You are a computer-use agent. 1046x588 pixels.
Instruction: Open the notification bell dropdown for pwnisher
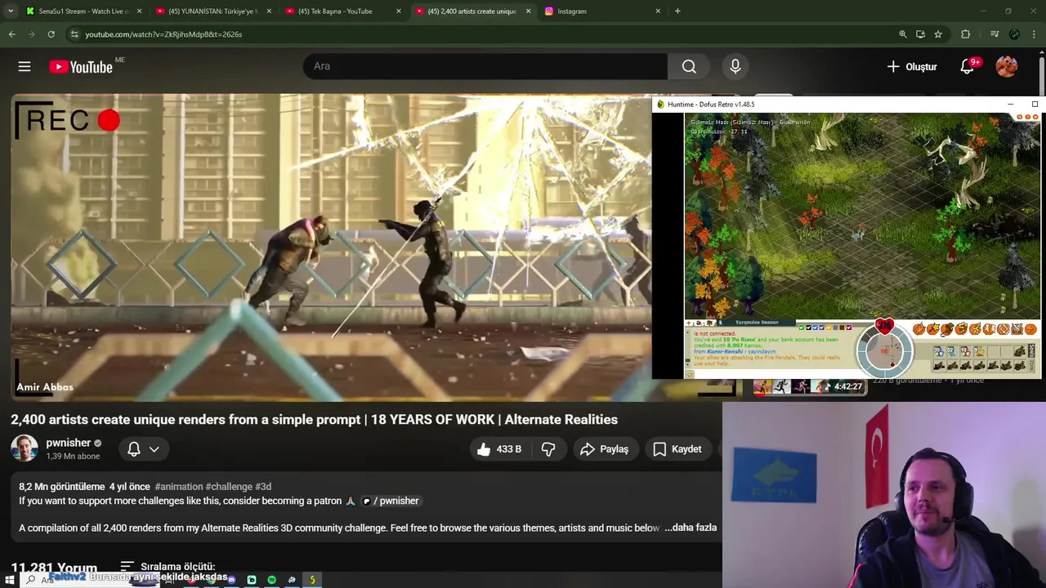[x=143, y=449]
